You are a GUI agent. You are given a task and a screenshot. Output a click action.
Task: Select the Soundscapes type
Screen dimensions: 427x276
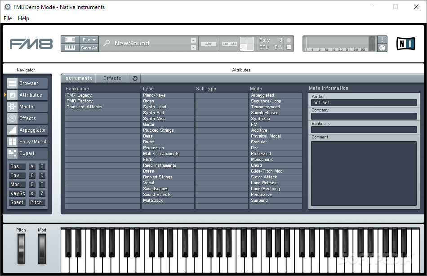coord(168,188)
